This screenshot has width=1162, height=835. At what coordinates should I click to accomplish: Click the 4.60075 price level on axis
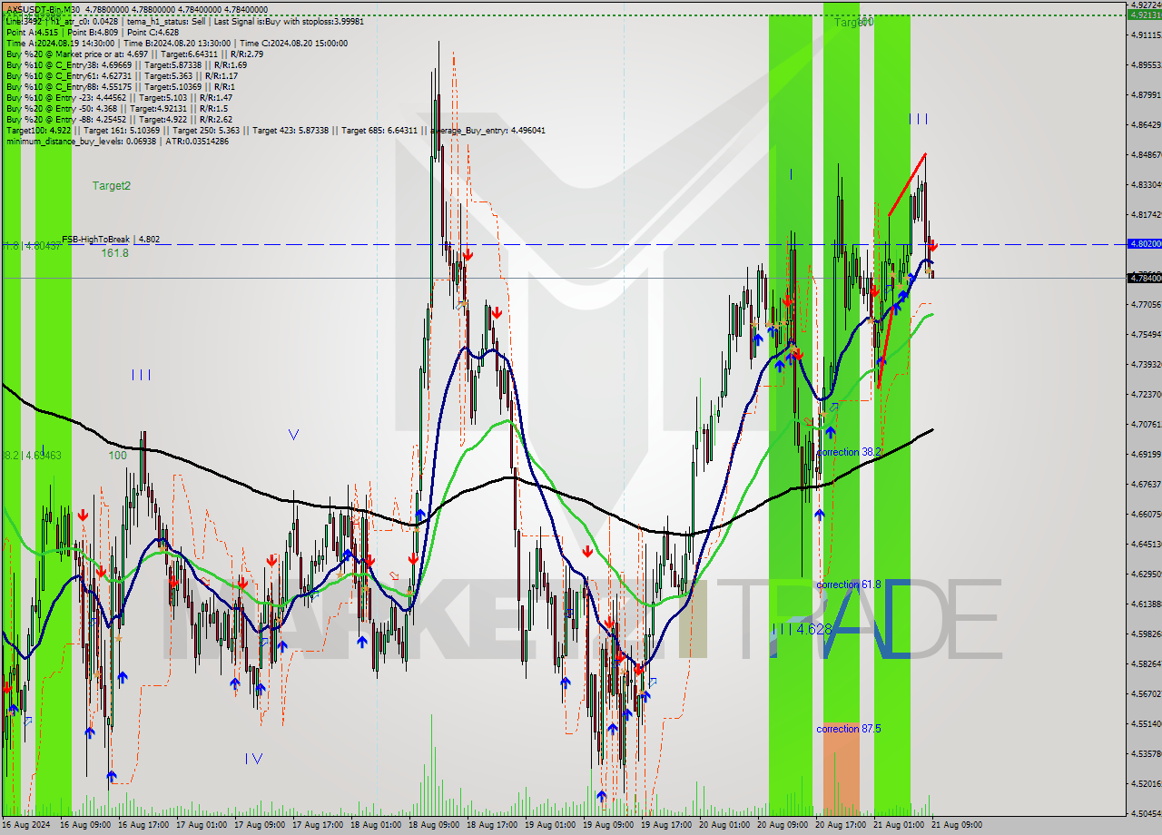(1146, 515)
